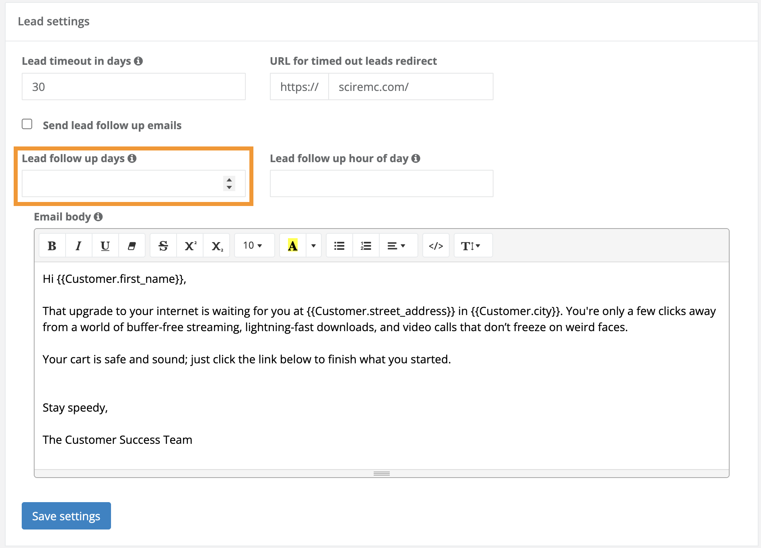Underline selected email text
Screen dimensions: 761x548
click(105, 245)
